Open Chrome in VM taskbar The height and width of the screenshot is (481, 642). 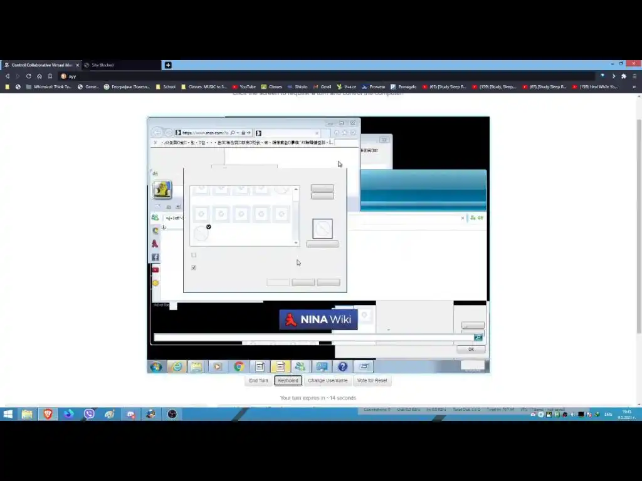239,366
